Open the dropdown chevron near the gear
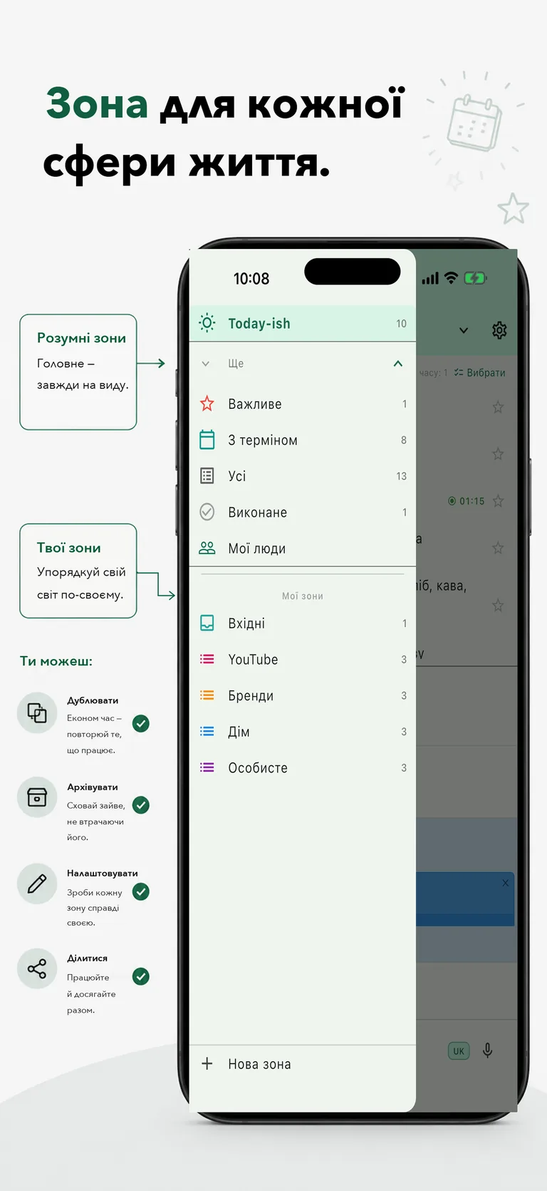The height and width of the screenshot is (1191, 547). [x=464, y=330]
